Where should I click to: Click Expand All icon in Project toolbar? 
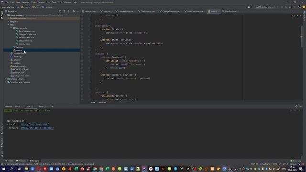click(x=64, y=11)
